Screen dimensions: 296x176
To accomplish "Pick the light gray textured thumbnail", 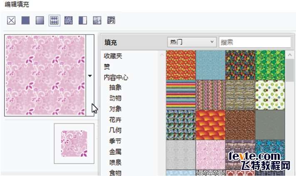I will coord(181,155).
